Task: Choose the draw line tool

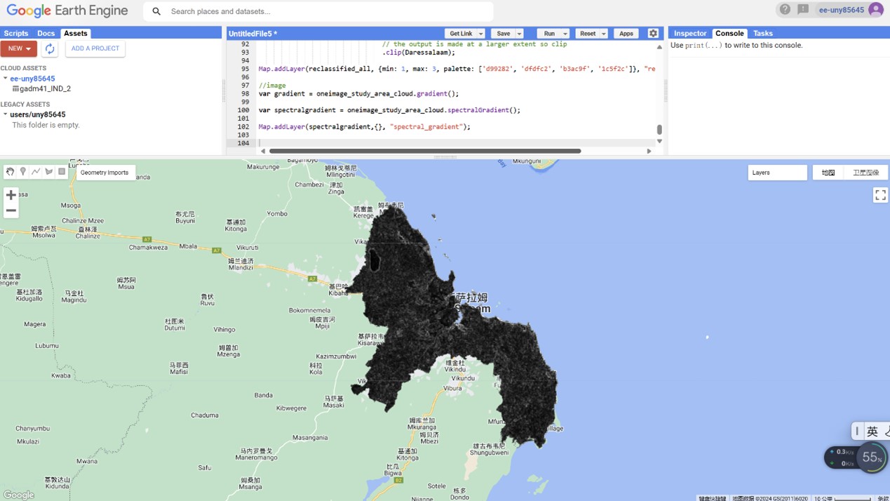Action: click(36, 172)
